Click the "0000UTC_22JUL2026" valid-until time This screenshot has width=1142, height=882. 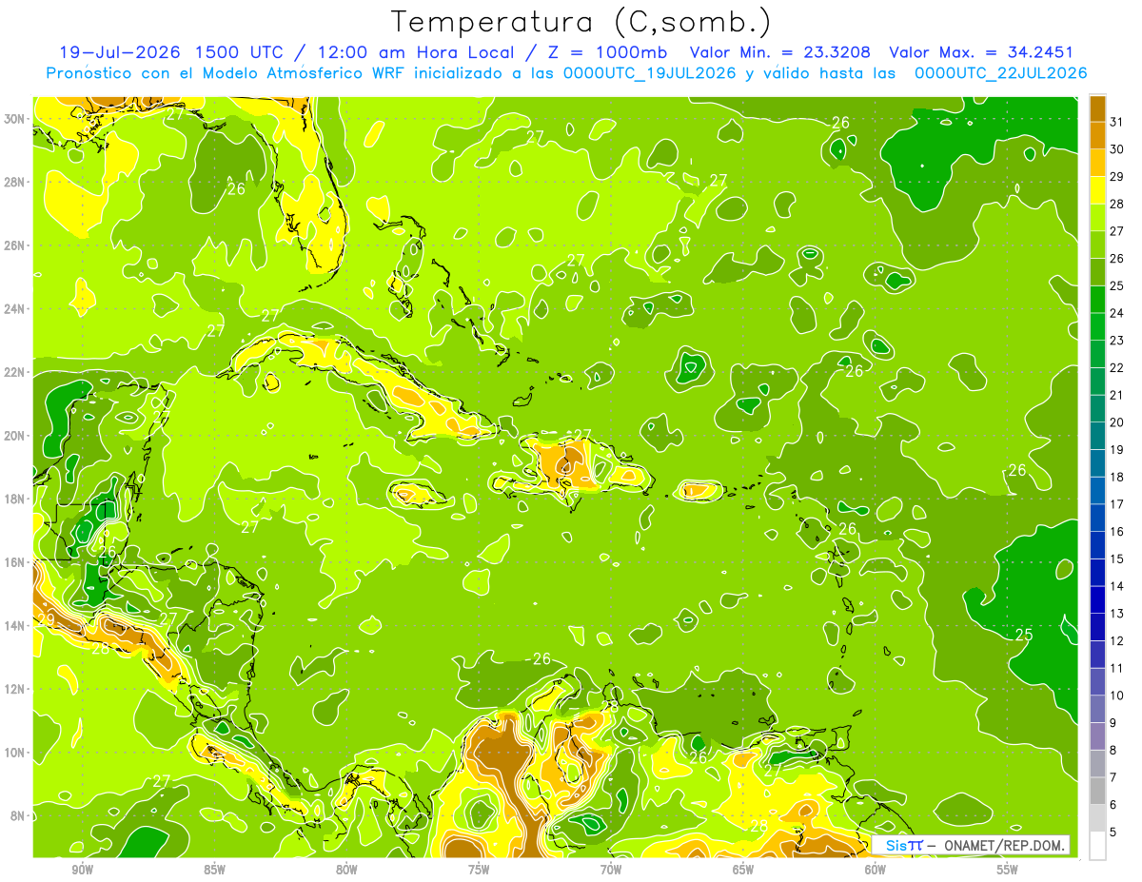[1001, 72]
